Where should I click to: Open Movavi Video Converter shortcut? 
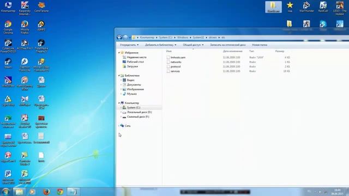tap(41, 65)
